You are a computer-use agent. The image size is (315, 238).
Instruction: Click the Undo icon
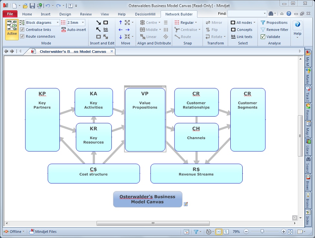(x=47, y=5)
